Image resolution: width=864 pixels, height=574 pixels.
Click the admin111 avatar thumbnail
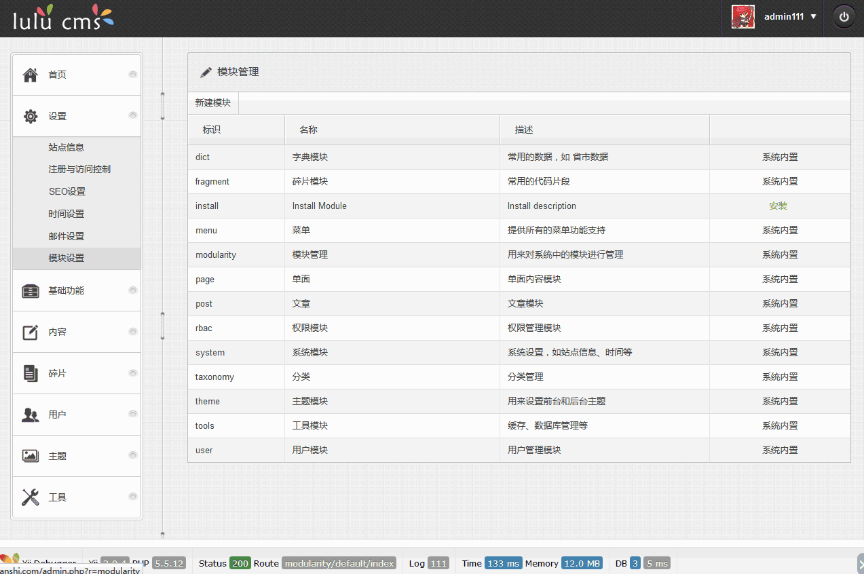[743, 17]
